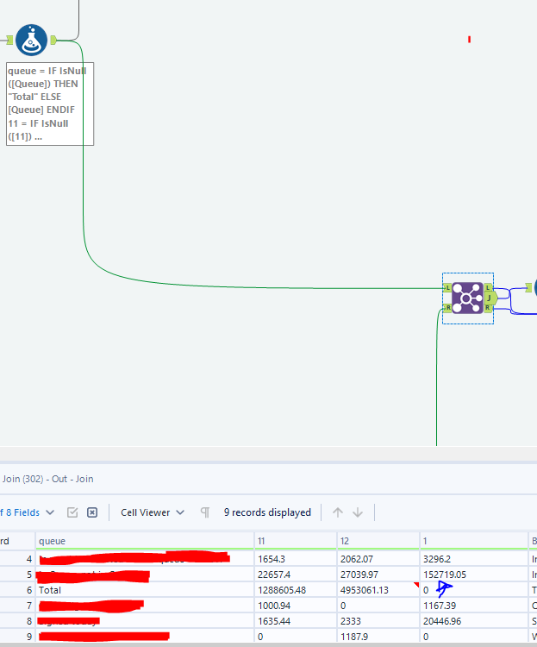Click row number 6 record header
Image resolution: width=537 pixels, height=647 pixels.
coord(17,590)
